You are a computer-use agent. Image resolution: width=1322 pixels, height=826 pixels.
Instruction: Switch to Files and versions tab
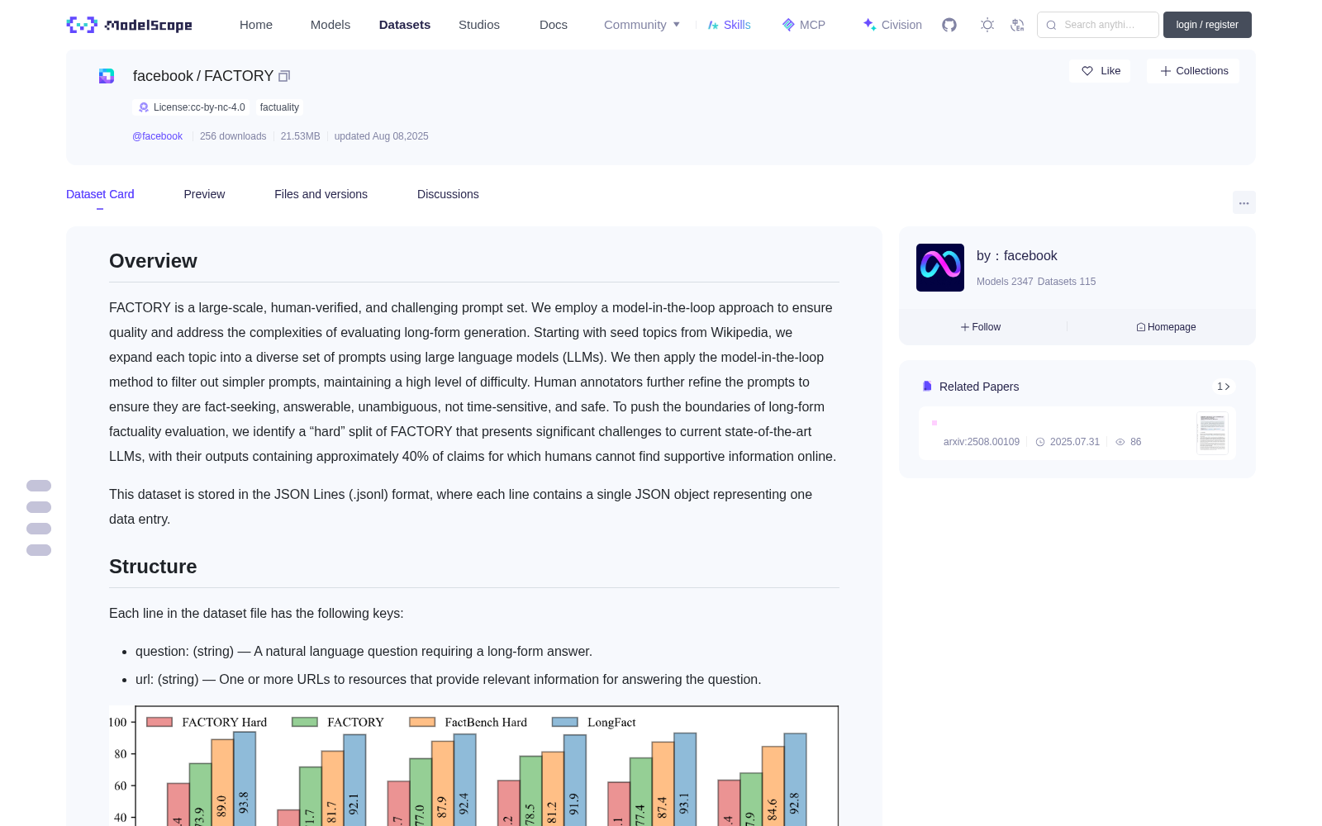[321, 194]
